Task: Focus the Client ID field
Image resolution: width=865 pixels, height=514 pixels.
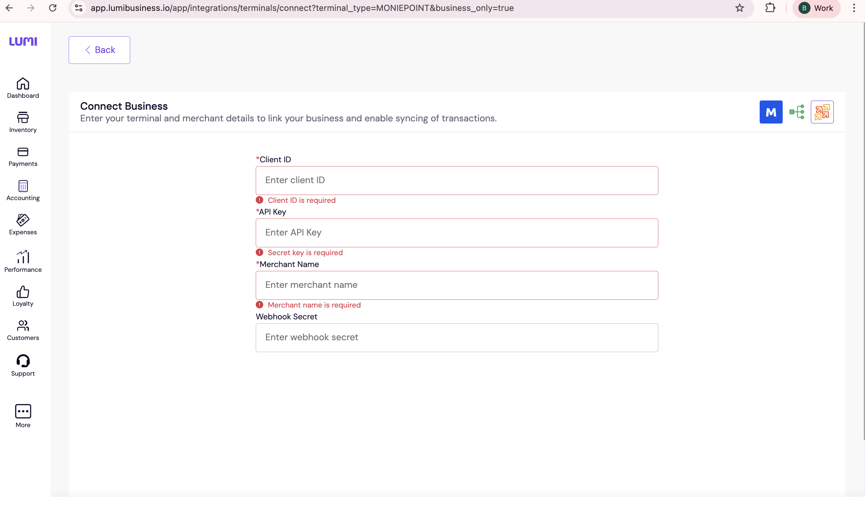Action: coord(457,180)
